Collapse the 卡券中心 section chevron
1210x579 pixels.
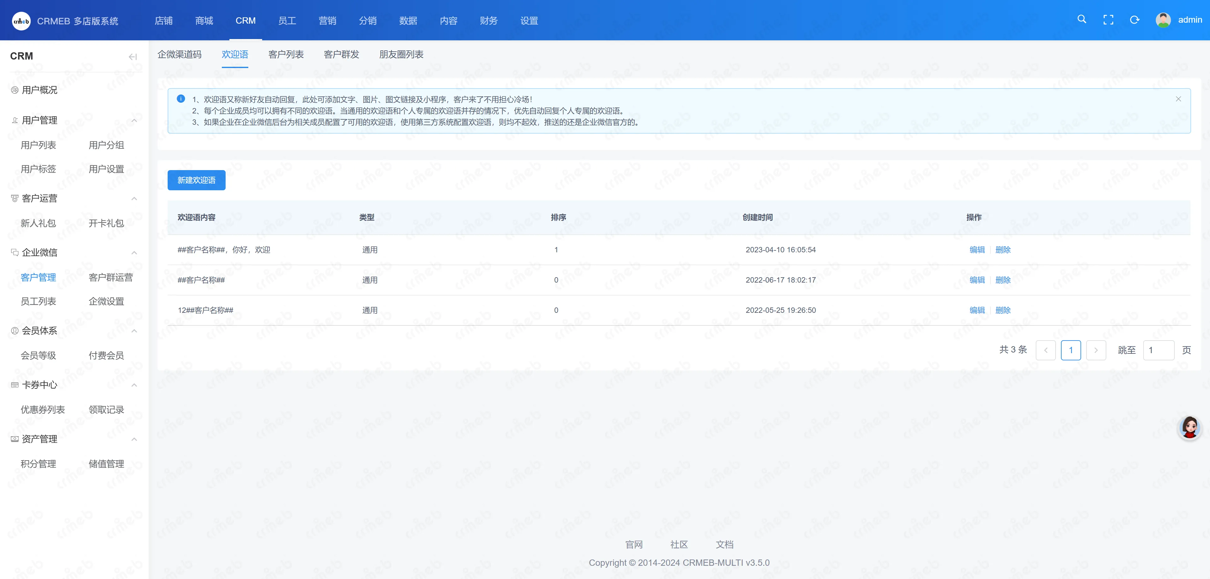[x=134, y=385]
